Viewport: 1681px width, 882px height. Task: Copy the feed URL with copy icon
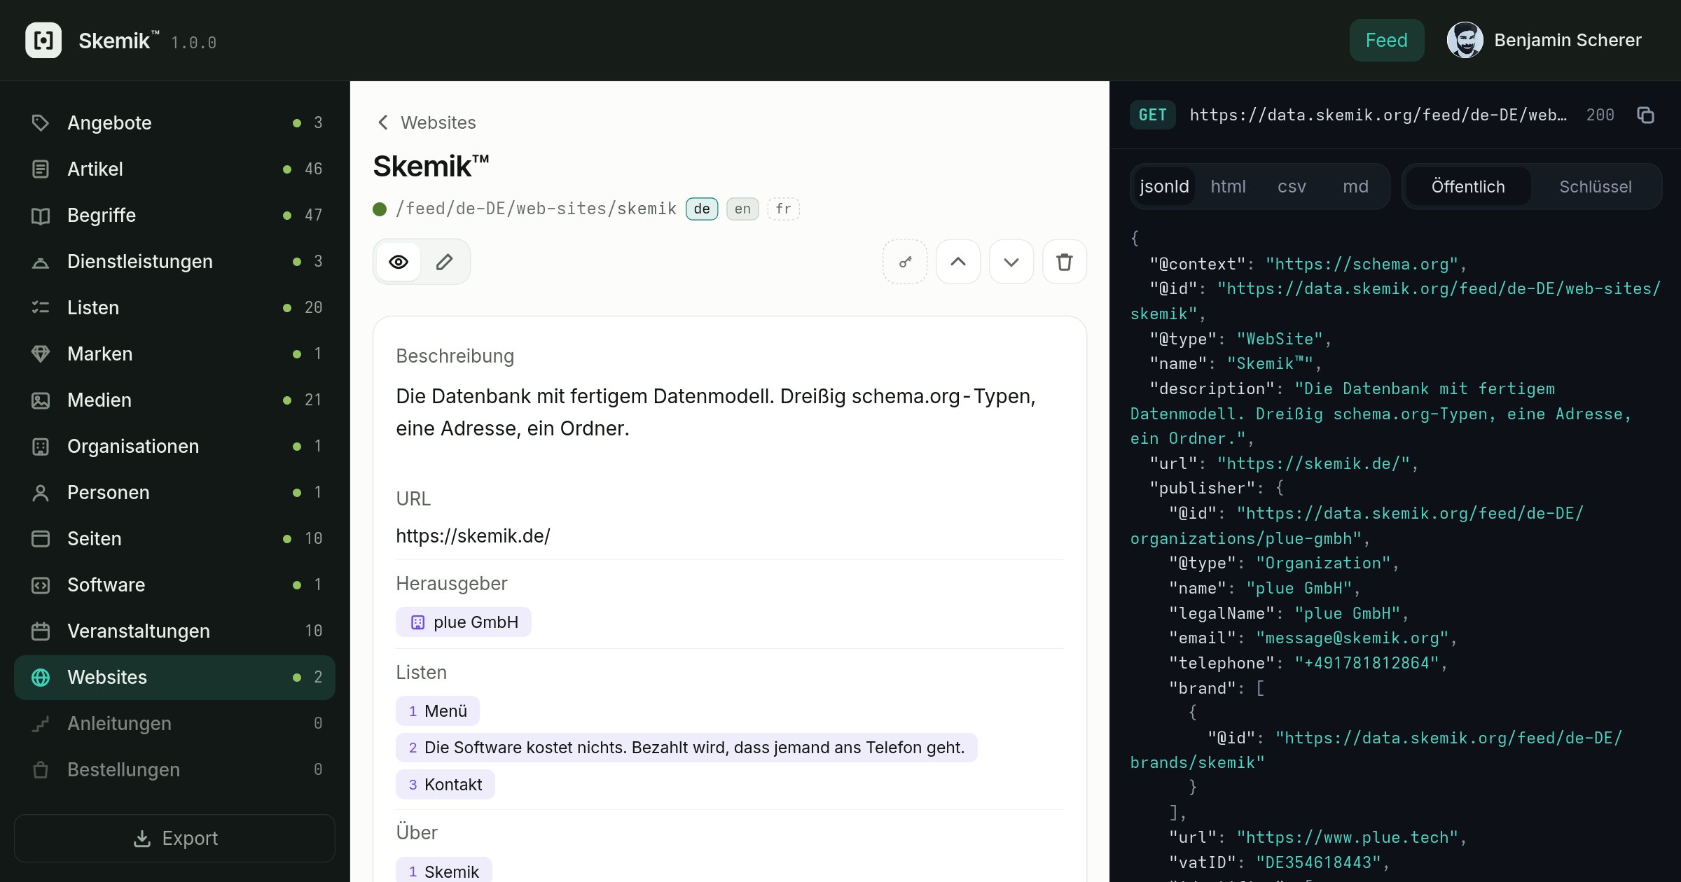(1645, 115)
